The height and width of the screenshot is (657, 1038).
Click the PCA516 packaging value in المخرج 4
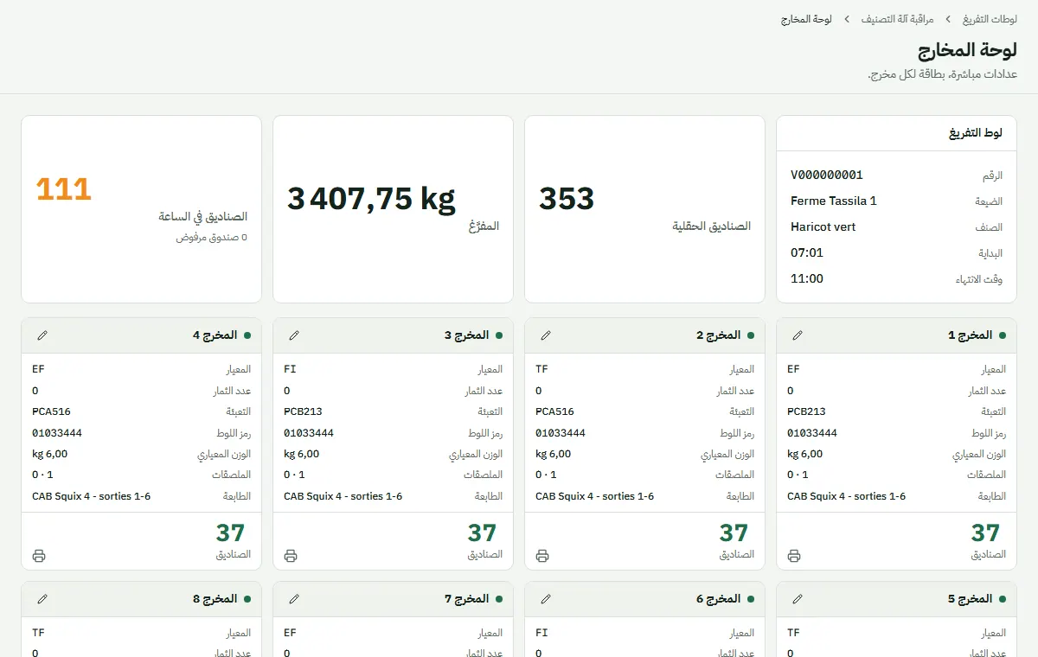51,411
